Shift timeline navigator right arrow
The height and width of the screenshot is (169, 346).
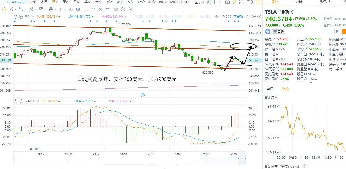click(x=245, y=158)
